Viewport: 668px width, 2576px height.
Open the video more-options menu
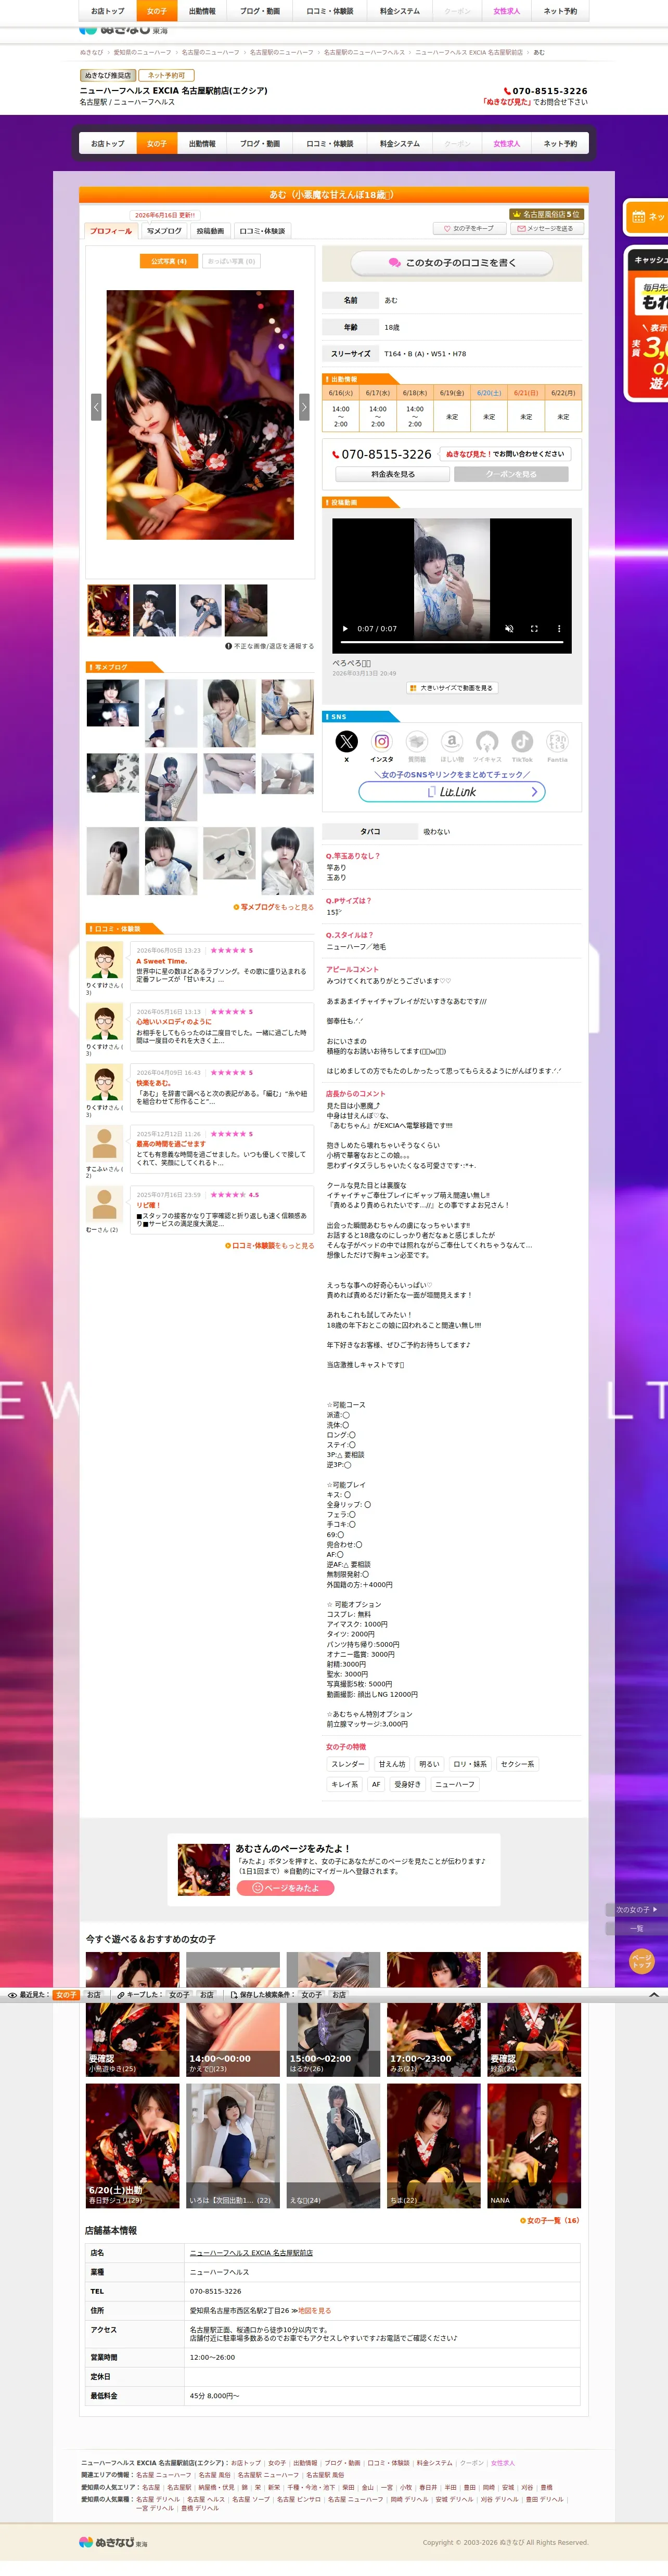(559, 629)
